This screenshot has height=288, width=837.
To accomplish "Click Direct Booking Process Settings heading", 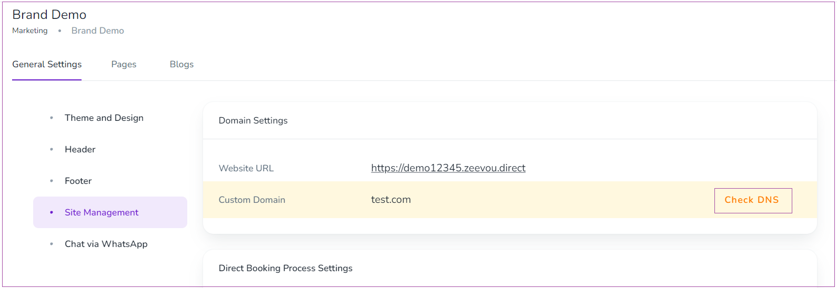I will pos(286,268).
